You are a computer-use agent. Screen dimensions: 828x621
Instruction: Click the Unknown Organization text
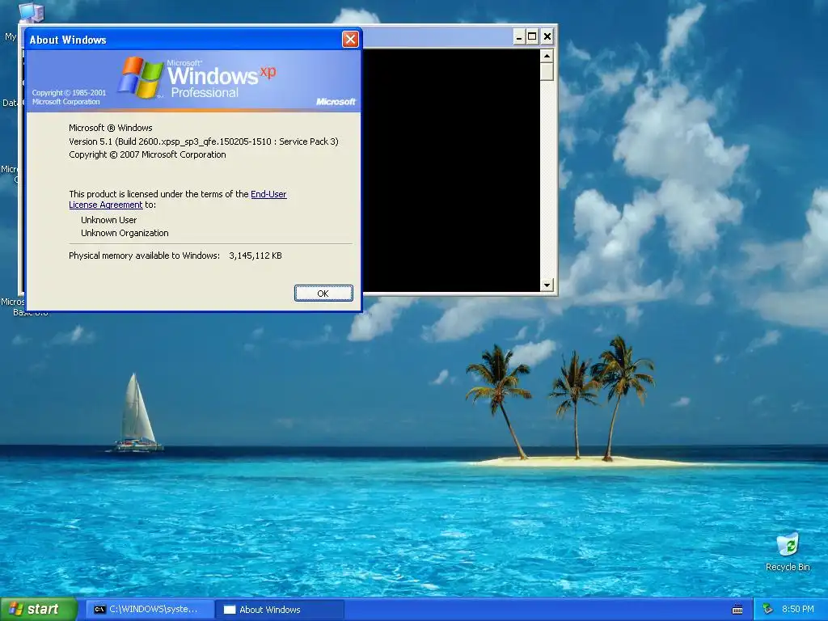(125, 233)
